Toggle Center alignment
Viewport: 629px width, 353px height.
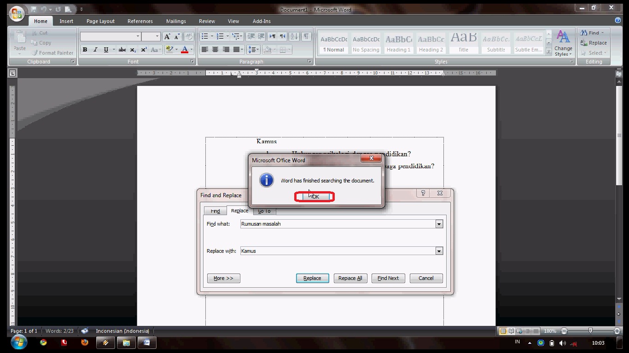(x=215, y=50)
